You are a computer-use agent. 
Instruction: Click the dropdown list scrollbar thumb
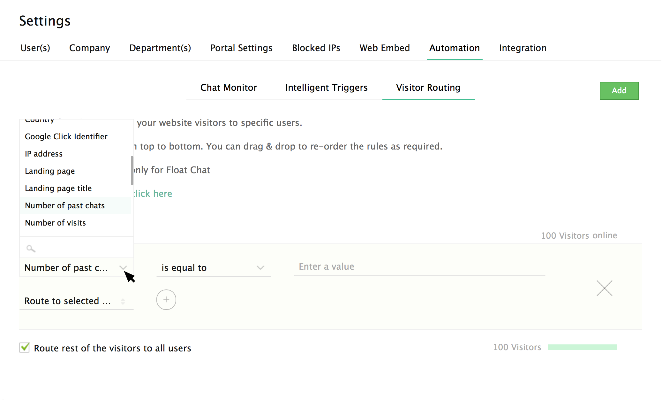click(x=132, y=170)
